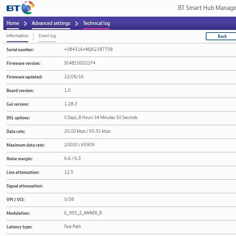This screenshot has height=236, width=236.
Task: Click Gui version value 1.28.3
Action: click(x=71, y=104)
